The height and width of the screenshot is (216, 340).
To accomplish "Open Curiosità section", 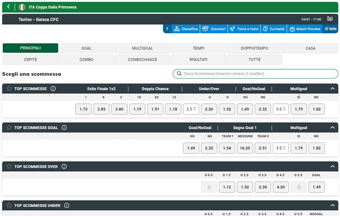I will [x=274, y=29].
